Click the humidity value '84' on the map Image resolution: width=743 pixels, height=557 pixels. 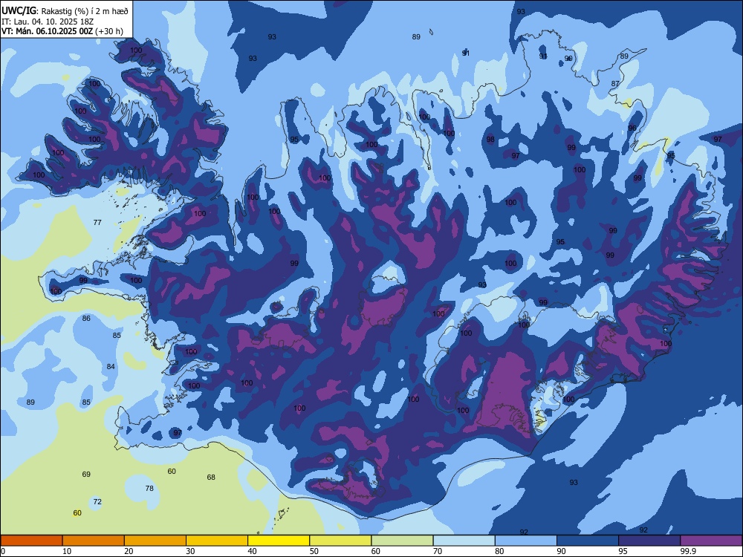[x=111, y=367]
